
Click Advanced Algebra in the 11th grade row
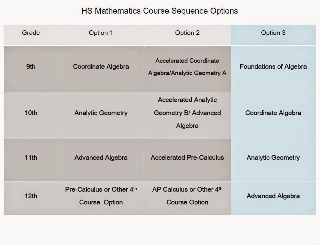(x=101, y=158)
